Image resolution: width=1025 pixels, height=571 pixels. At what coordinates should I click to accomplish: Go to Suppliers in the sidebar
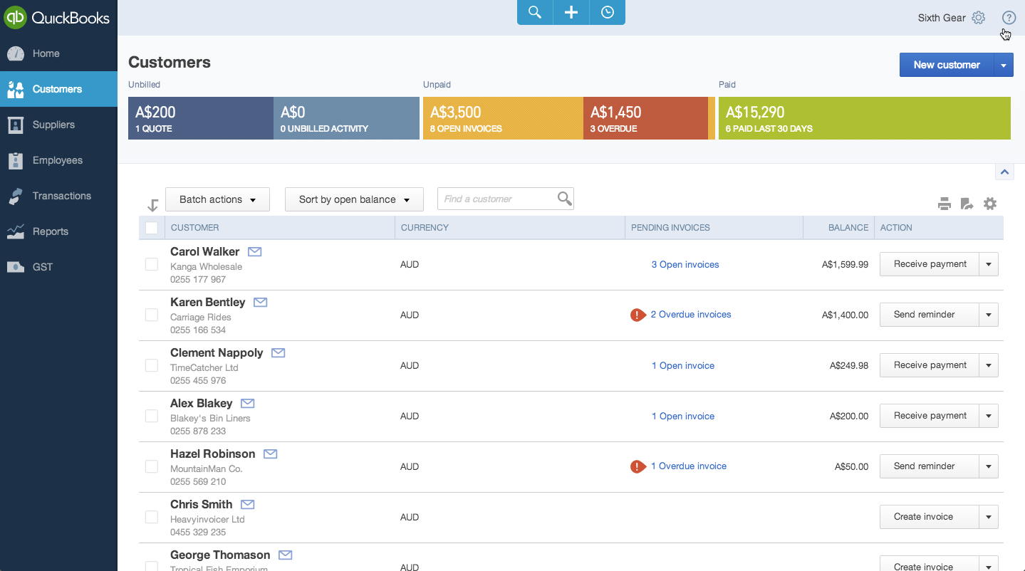pyautogui.click(x=53, y=125)
